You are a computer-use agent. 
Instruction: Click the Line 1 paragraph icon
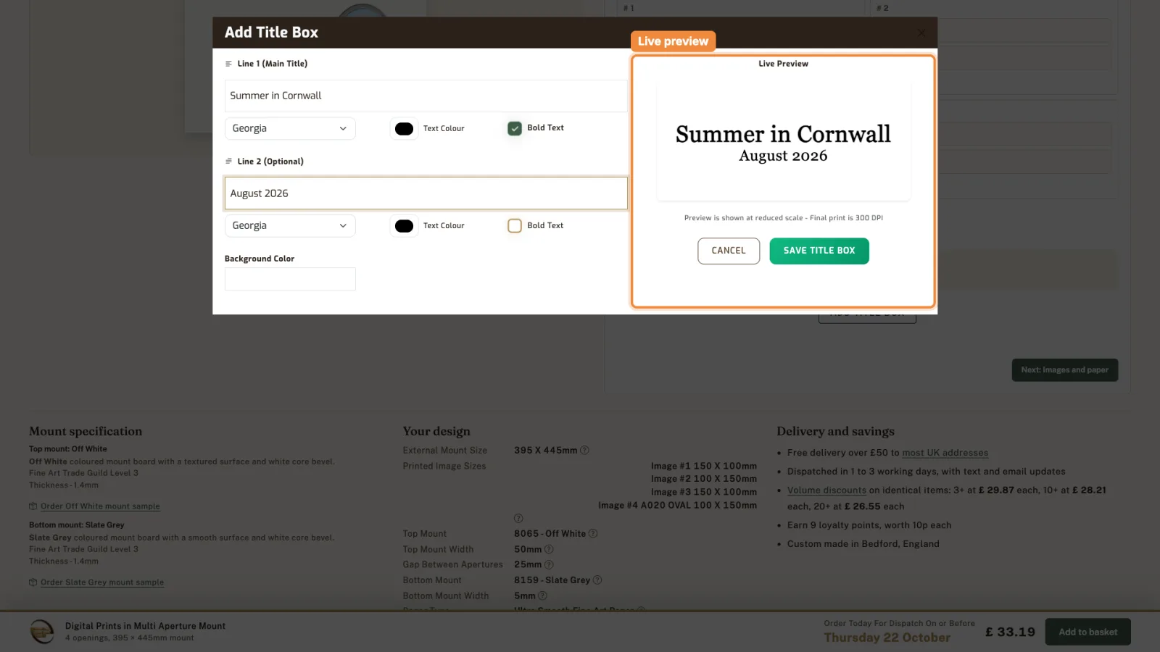[228, 64]
